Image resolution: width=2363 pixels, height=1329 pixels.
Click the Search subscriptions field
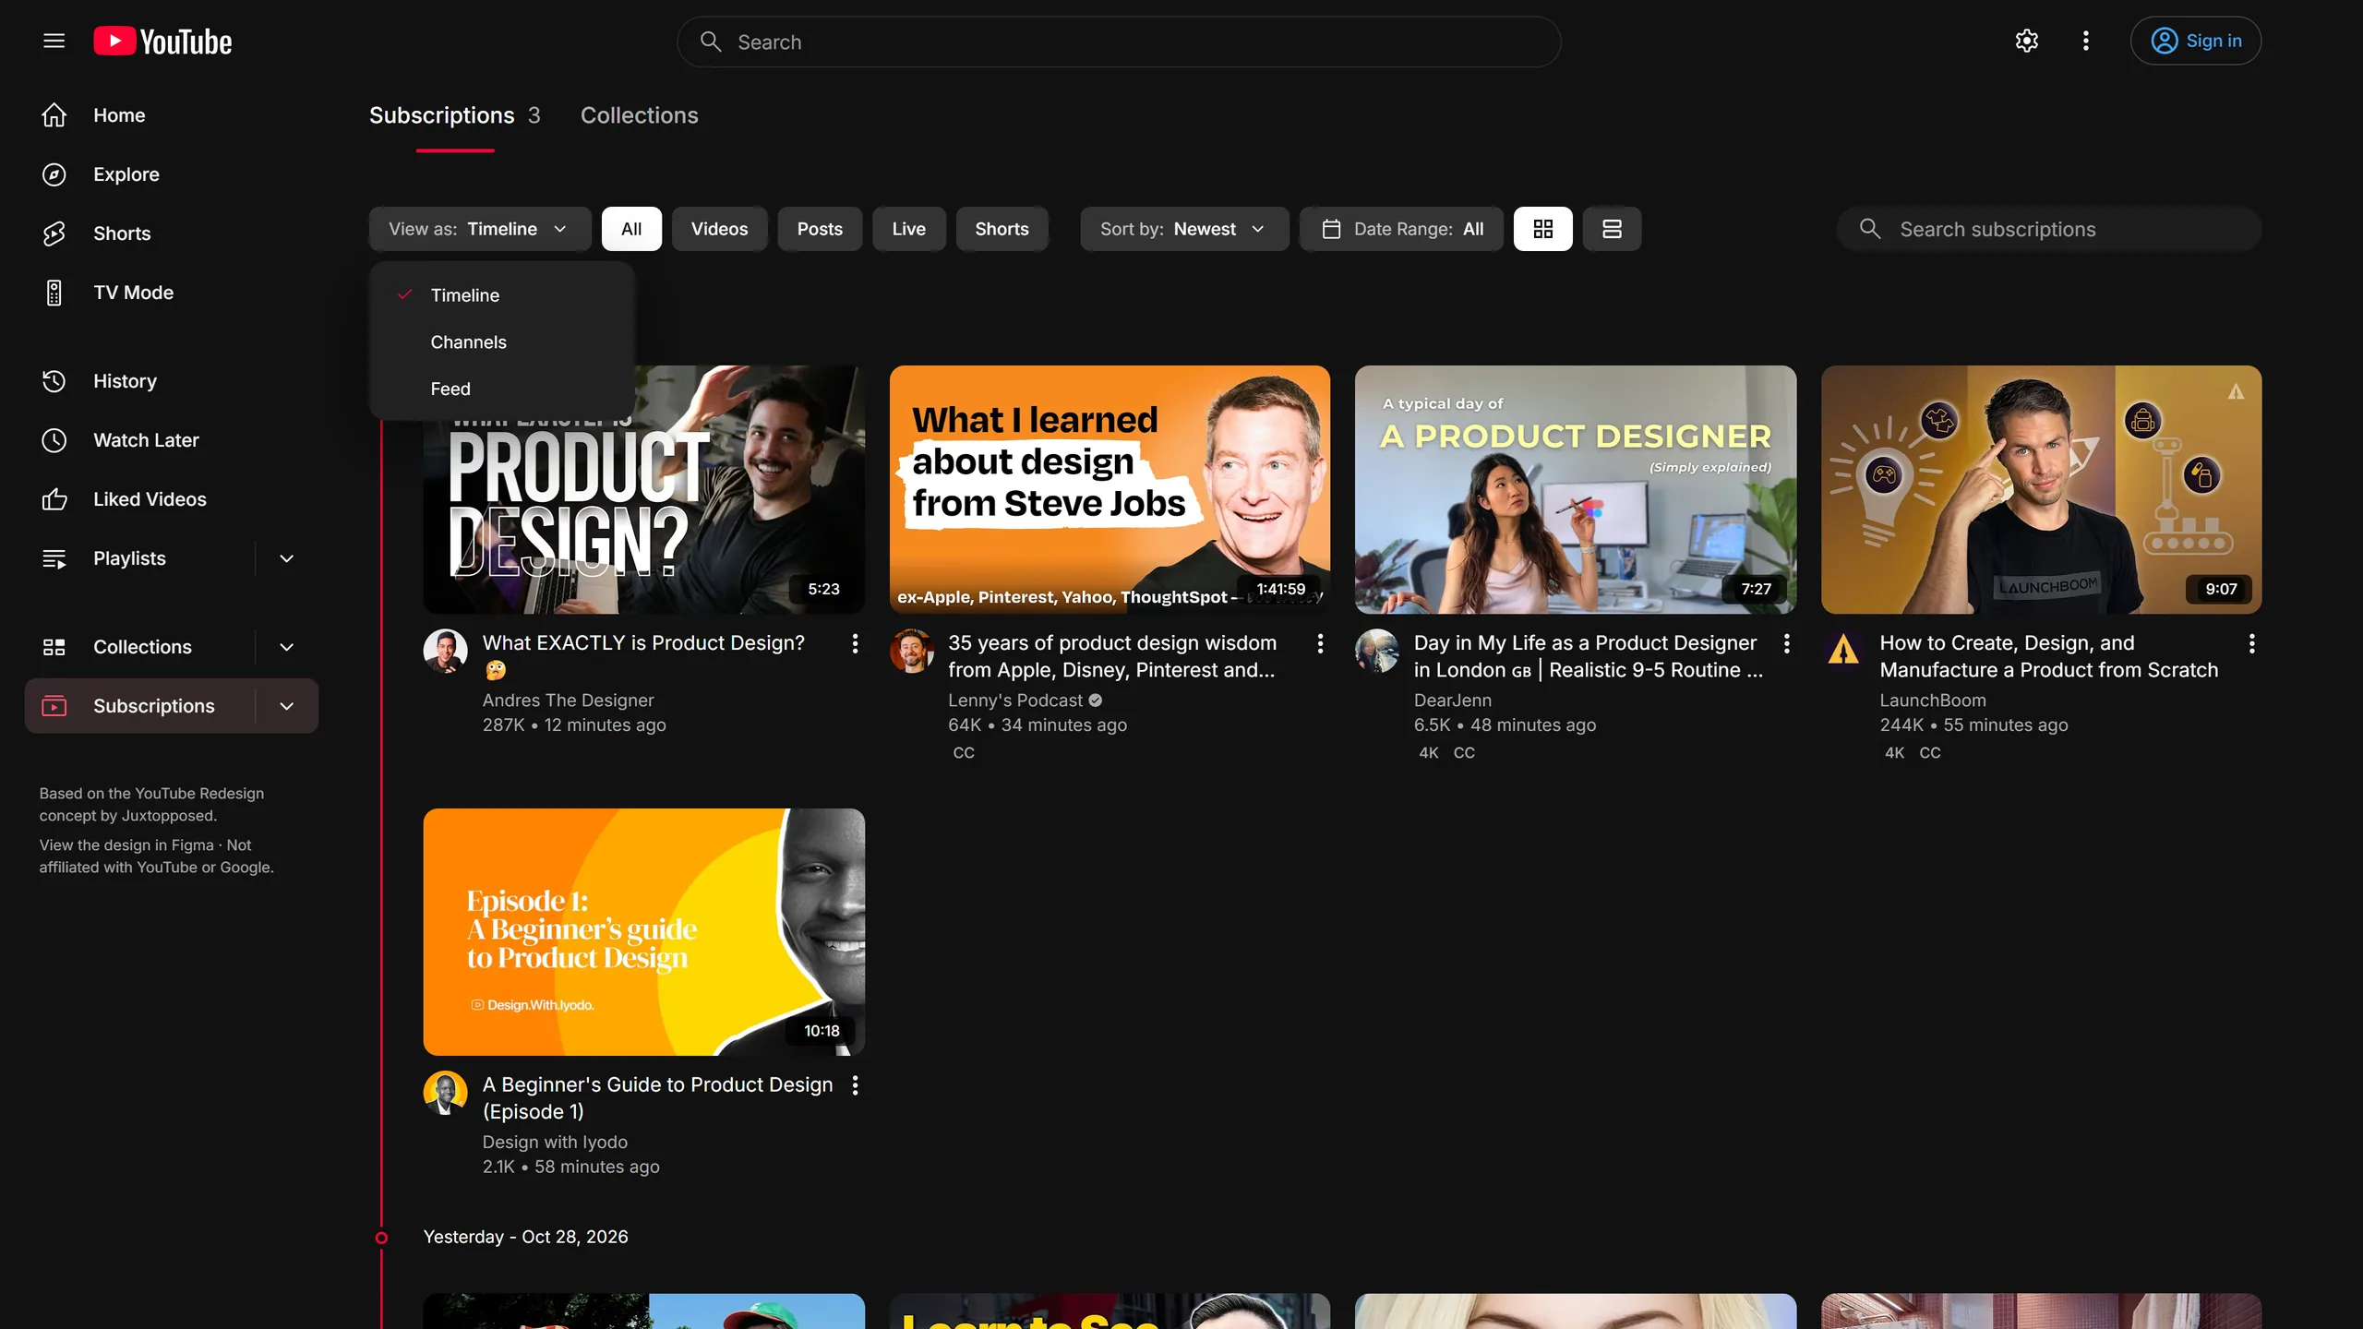pos(2048,229)
